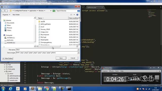Expand the logs folder in Sublime sidebar
The image size is (162, 91).
[5, 65]
